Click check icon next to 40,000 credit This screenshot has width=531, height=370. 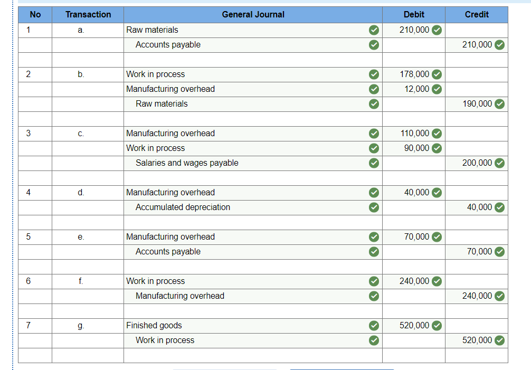pos(499,207)
